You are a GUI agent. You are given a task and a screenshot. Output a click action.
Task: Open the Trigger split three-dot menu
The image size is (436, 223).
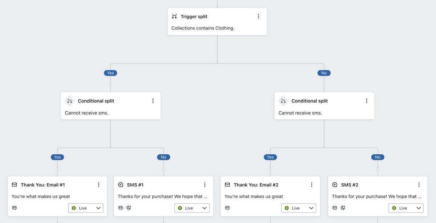(258, 16)
